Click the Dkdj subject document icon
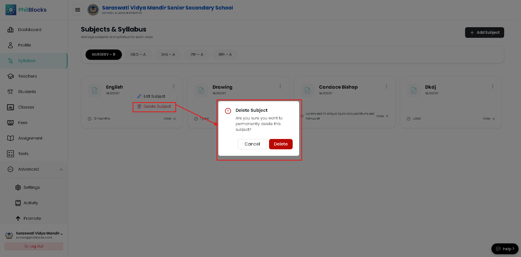 (414, 90)
